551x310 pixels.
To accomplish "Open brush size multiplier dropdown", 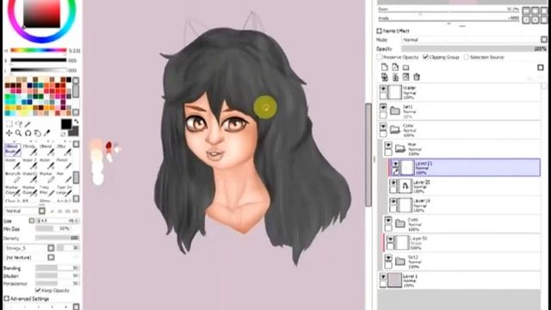I will [x=32, y=220].
